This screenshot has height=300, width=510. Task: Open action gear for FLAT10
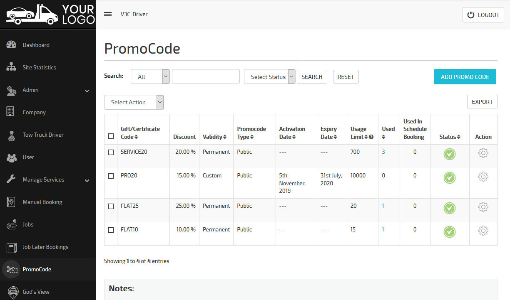(x=483, y=231)
